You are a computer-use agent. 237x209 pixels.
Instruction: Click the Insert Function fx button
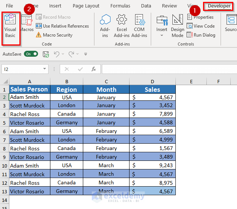click(94, 69)
